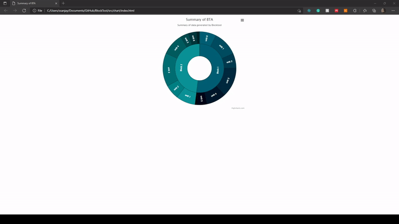Image resolution: width=399 pixels, height=224 pixels.
Task: Add this page to favorites
Action: pyautogui.click(x=299, y=10)
